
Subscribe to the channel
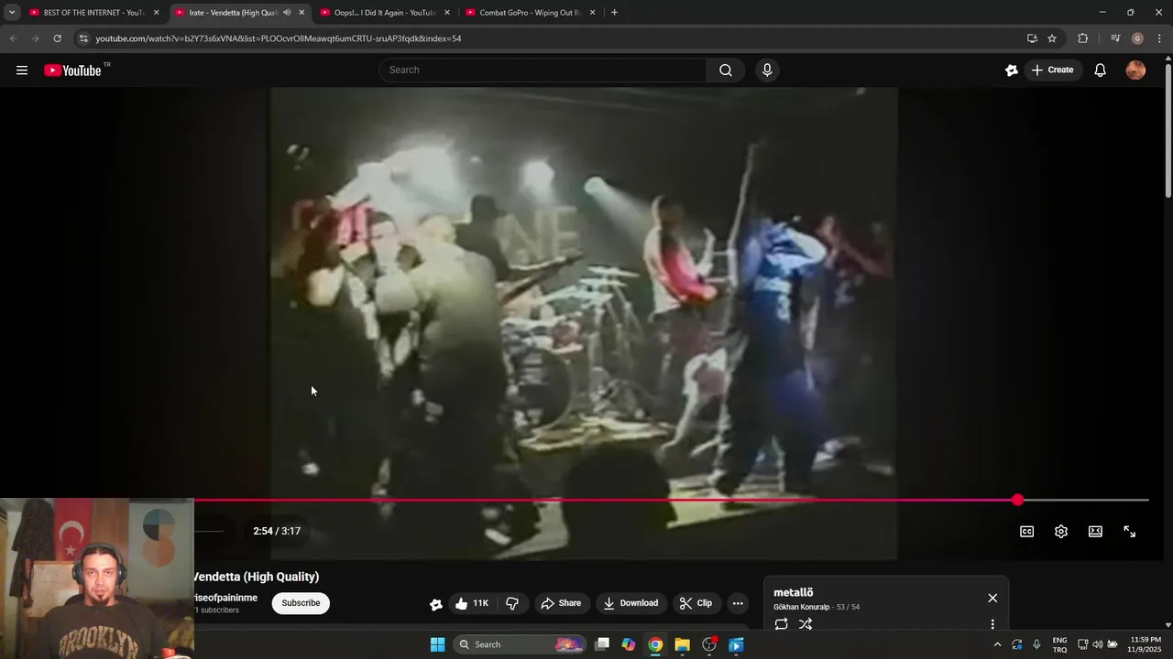tap(301, 603)
